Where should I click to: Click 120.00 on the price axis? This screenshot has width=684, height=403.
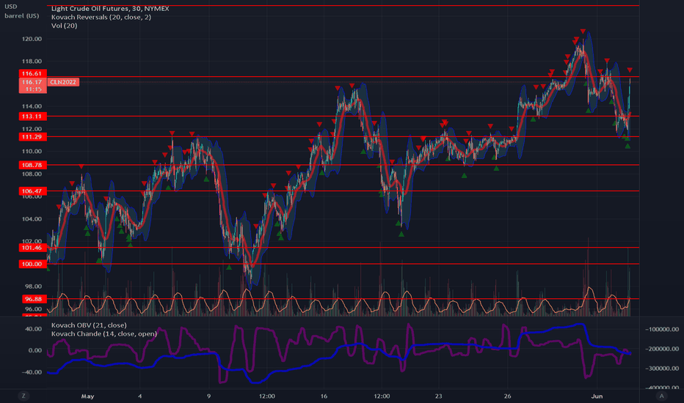32,39
